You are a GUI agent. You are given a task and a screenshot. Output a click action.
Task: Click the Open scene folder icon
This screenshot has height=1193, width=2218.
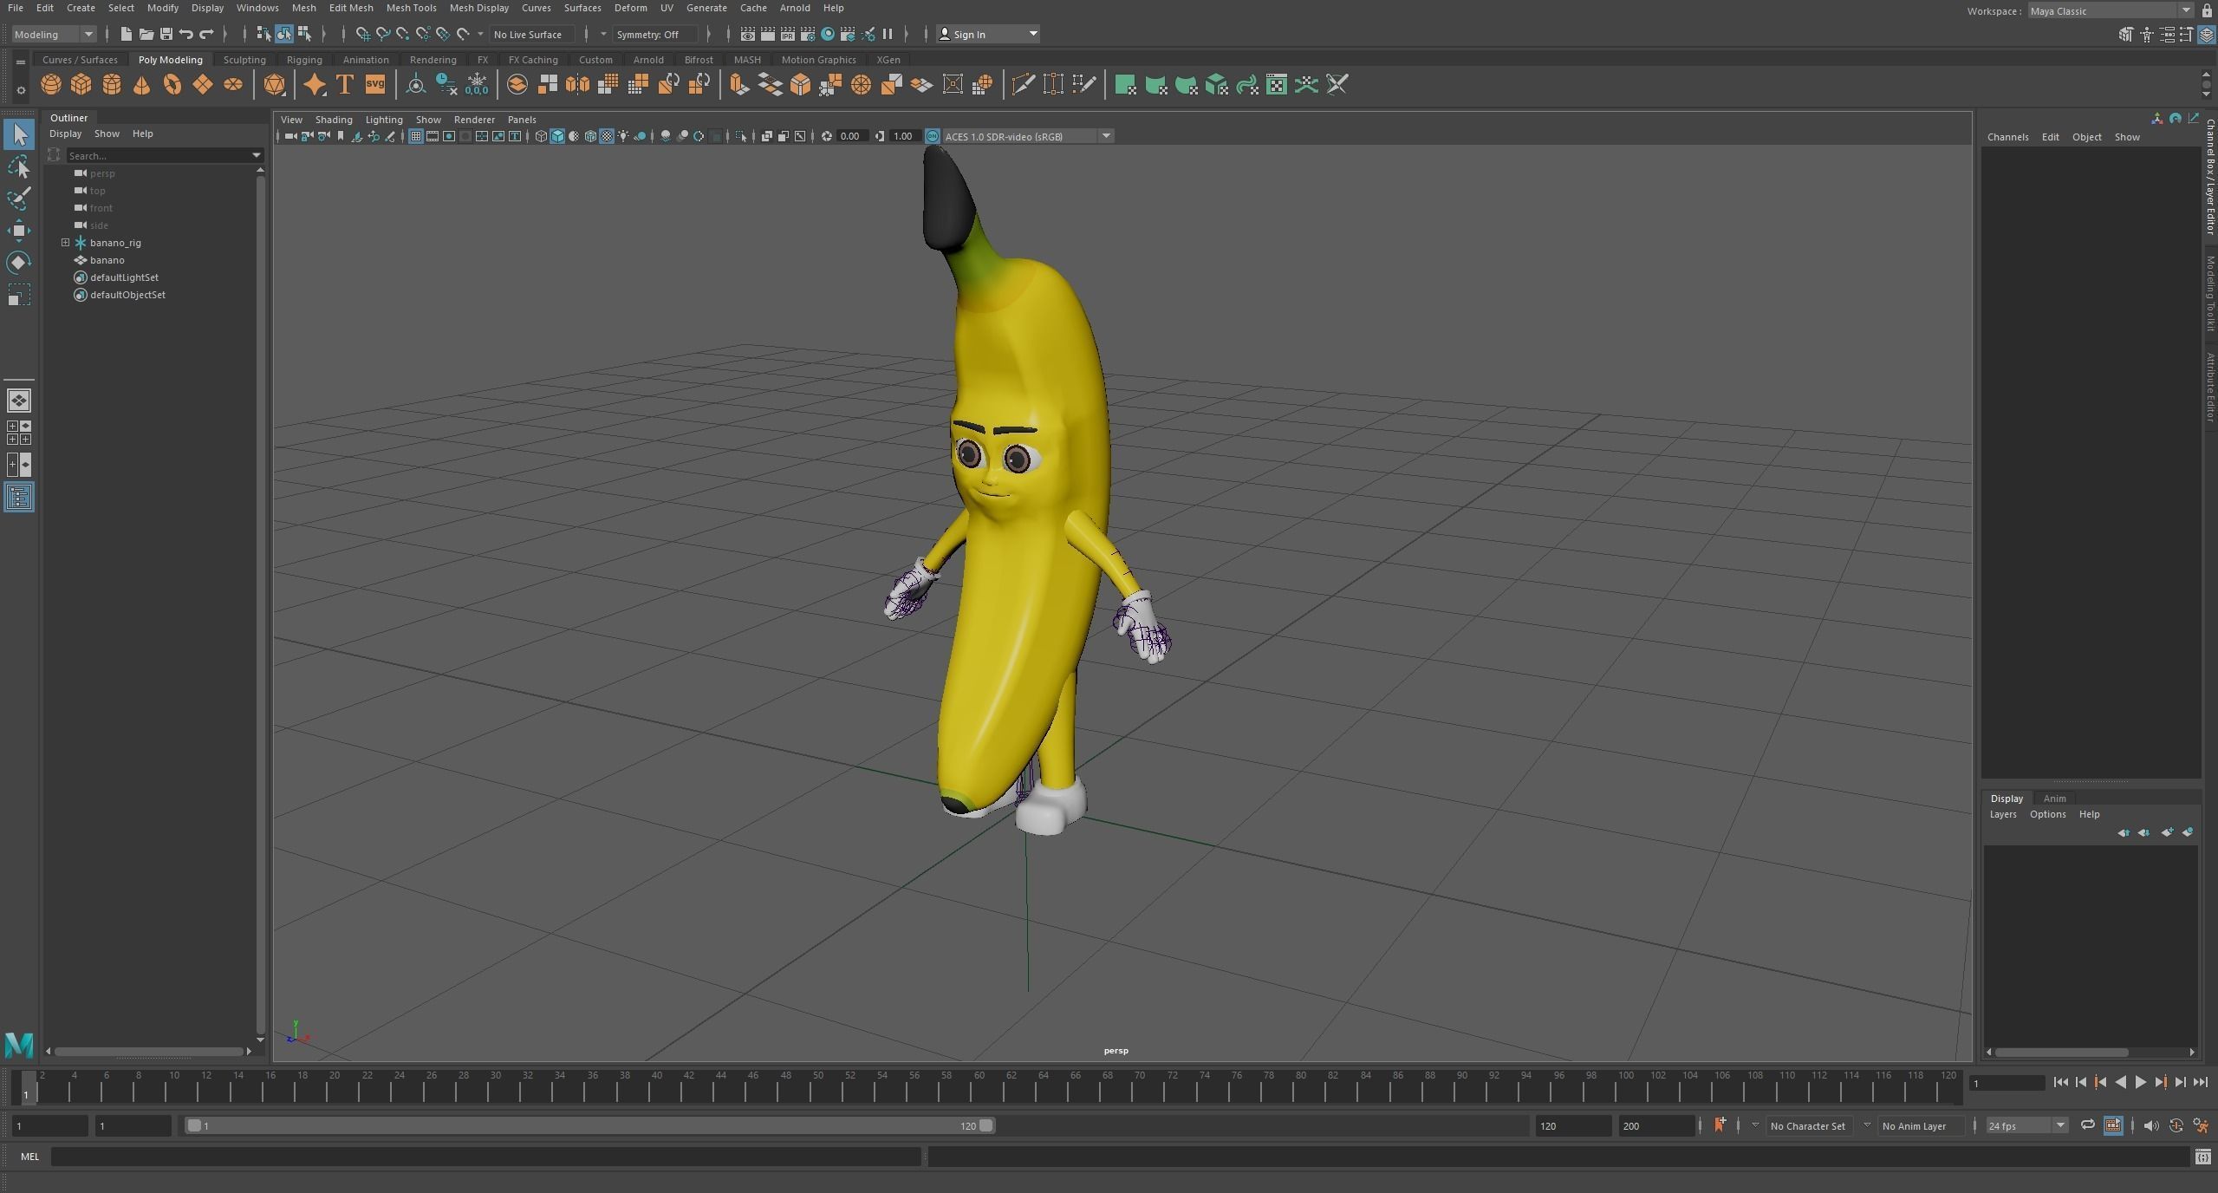(x=146, y=35)
